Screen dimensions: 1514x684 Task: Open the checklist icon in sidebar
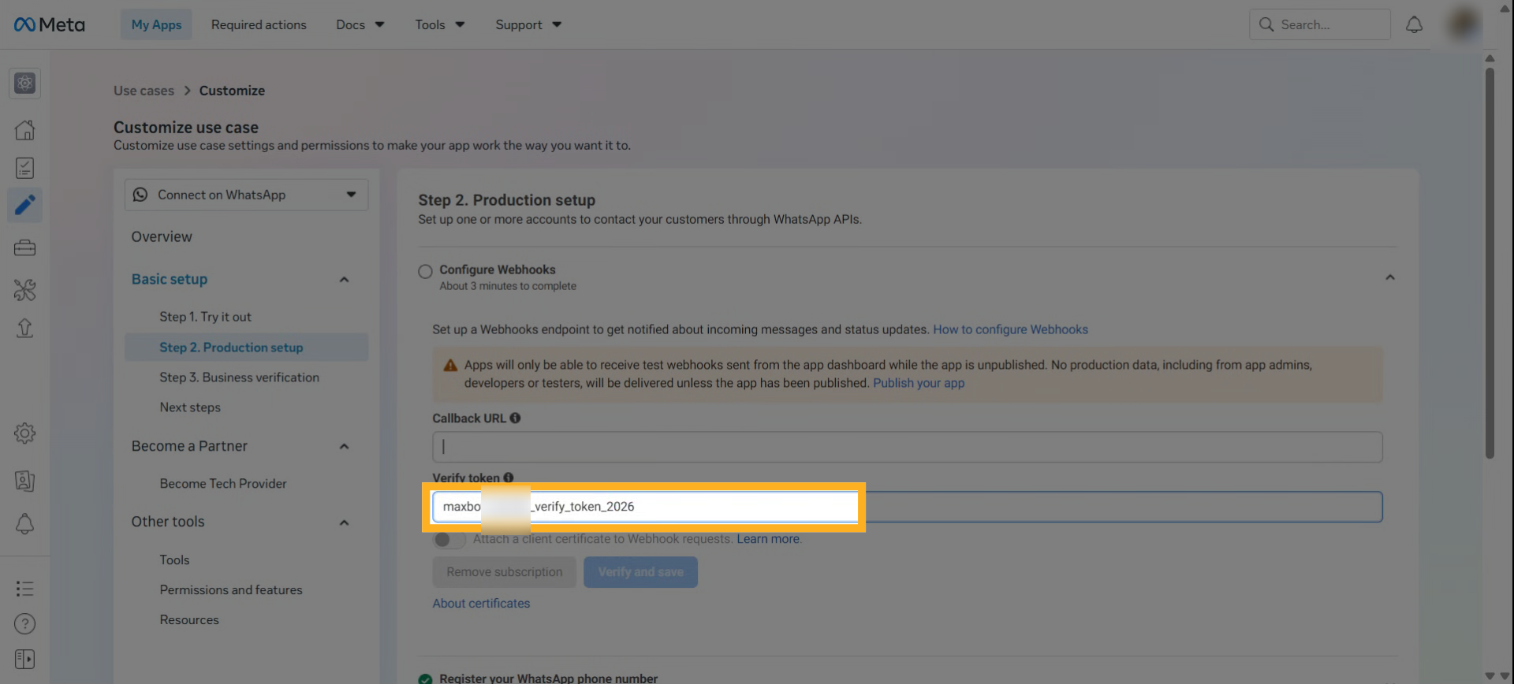pos(24,168)
